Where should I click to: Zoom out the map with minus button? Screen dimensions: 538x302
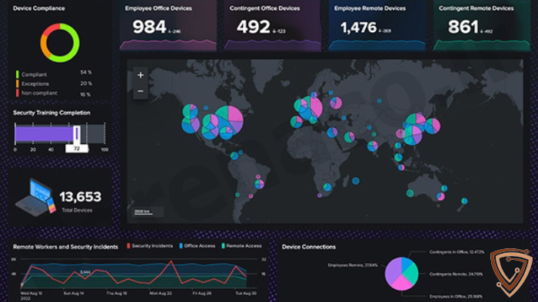(141, 91)
